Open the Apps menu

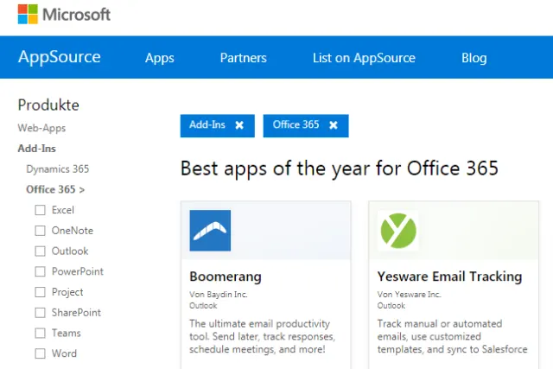(x=160, y=58)
